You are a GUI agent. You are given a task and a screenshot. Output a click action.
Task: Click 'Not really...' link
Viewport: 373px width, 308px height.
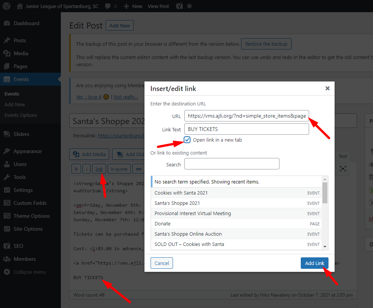[x=125, y=97]
